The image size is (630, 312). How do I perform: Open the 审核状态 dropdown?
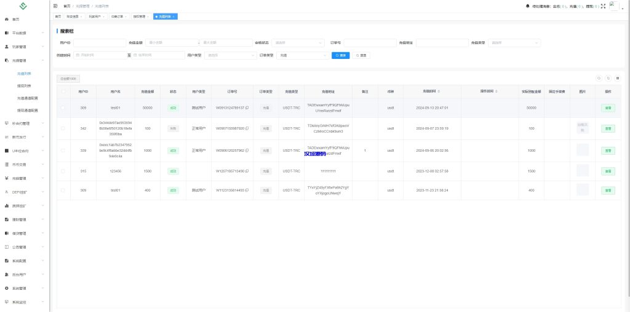tap(298, 43)
